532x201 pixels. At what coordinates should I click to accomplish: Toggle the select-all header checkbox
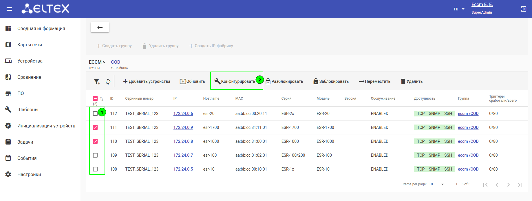click(95, 98)
